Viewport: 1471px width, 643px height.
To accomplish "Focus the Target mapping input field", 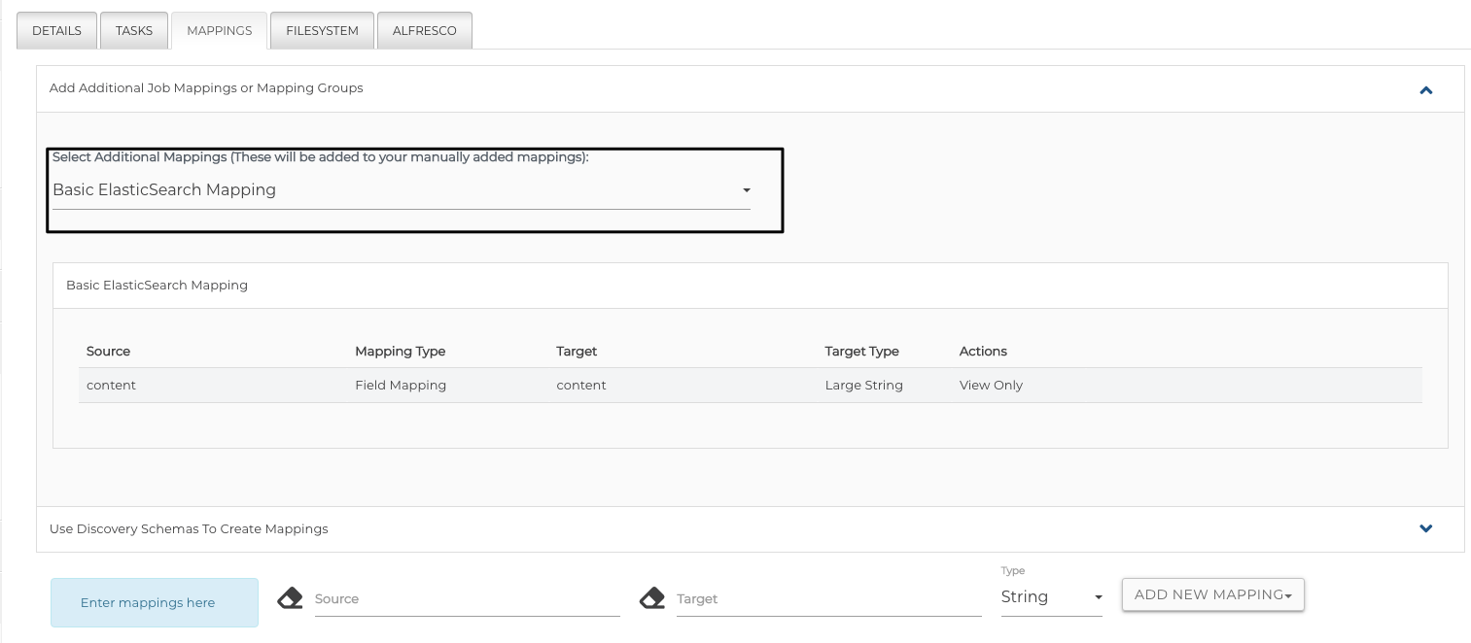I will pyautogui.click(x=828, y=599).
